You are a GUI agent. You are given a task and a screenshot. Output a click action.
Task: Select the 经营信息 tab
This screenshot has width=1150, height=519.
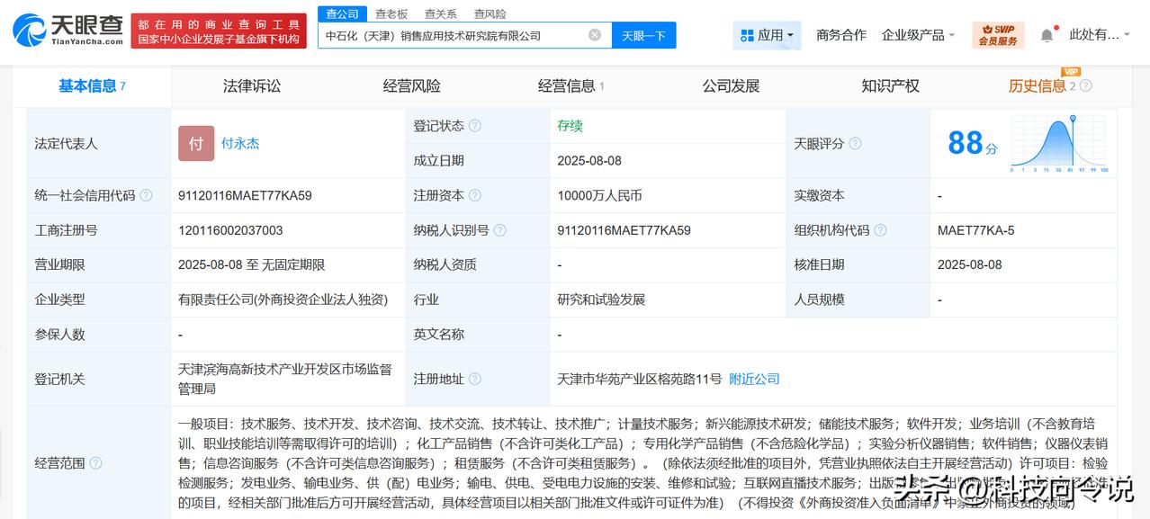(x=571, y=86)
